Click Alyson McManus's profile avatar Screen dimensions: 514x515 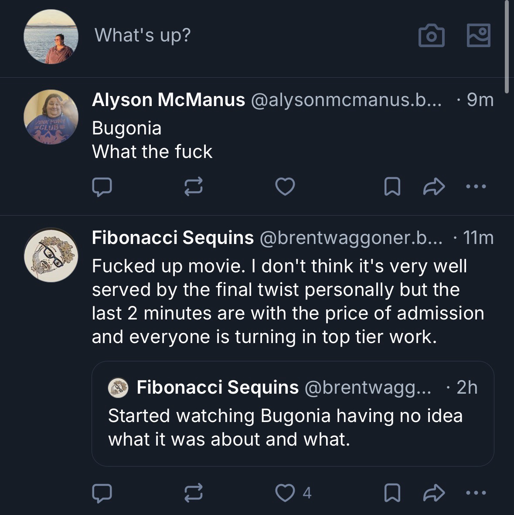click(51, 117)
